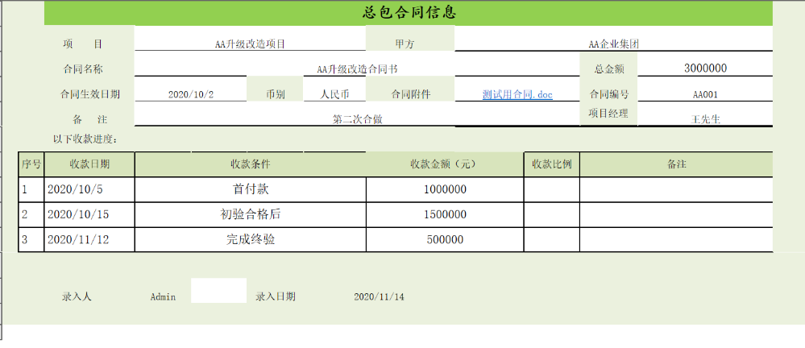
Task: Click the amount cell 1000000
Action: click(x=445, y=189)
